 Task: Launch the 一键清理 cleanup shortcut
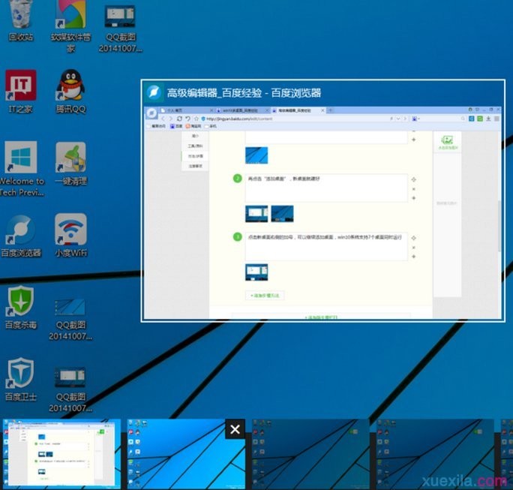(x=70, y=163)
